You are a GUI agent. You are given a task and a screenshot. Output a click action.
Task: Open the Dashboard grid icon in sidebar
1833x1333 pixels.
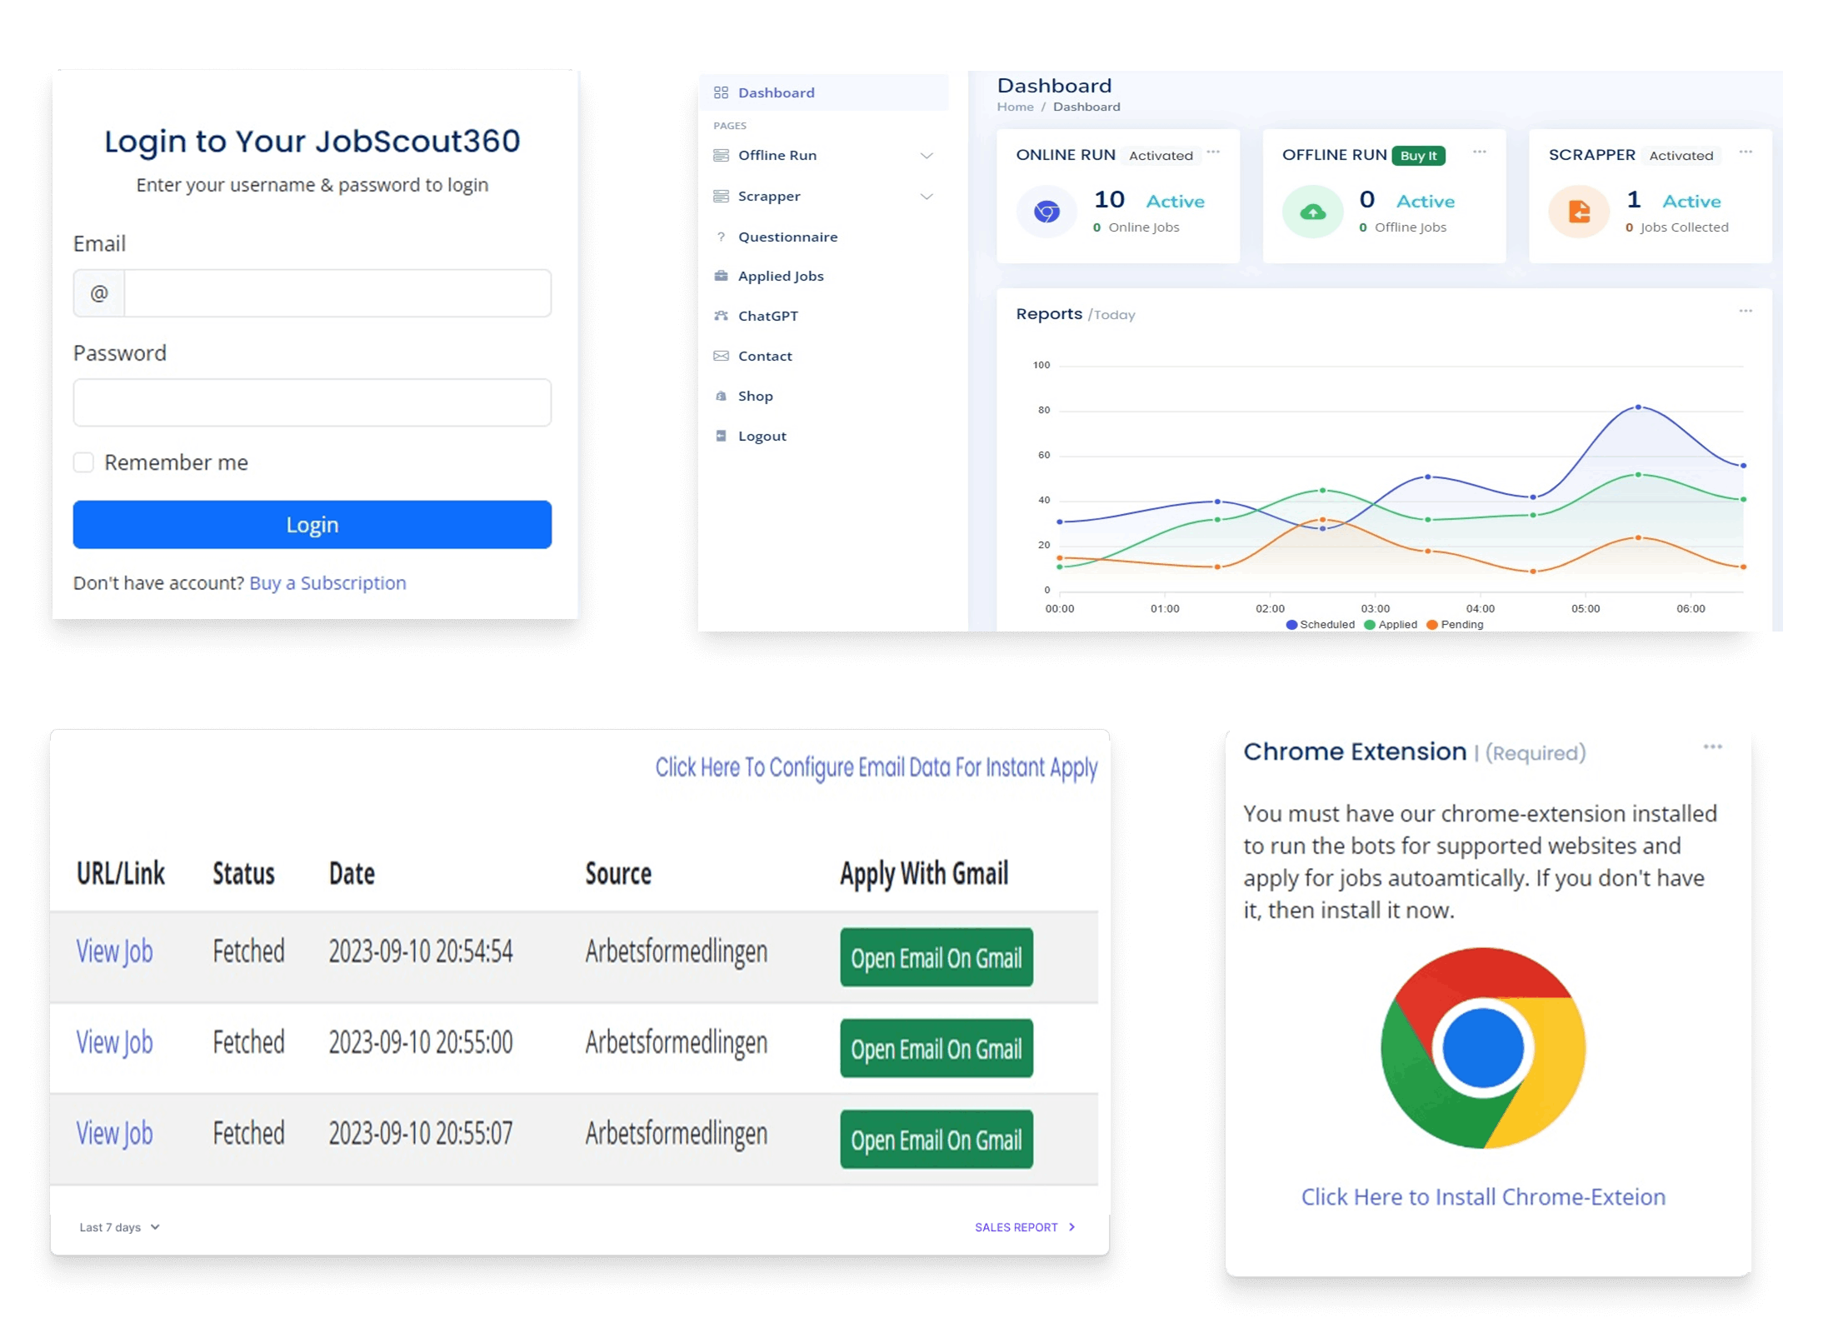pos(722,92)
